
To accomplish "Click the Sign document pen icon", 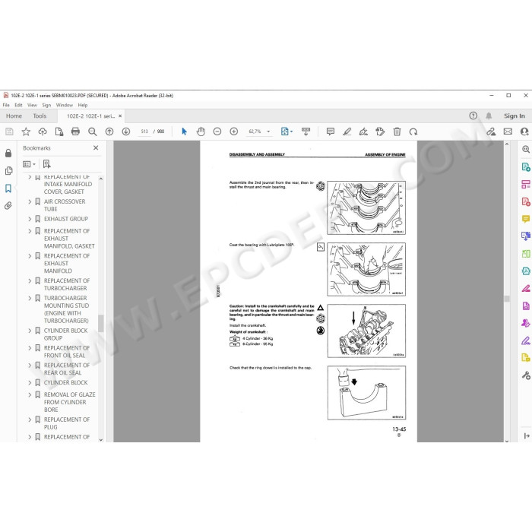I will [x=363, y=131].
